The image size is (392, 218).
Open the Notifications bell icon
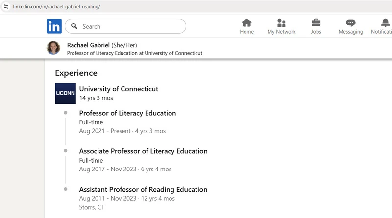pyautogui.click(x=385, y=23)
